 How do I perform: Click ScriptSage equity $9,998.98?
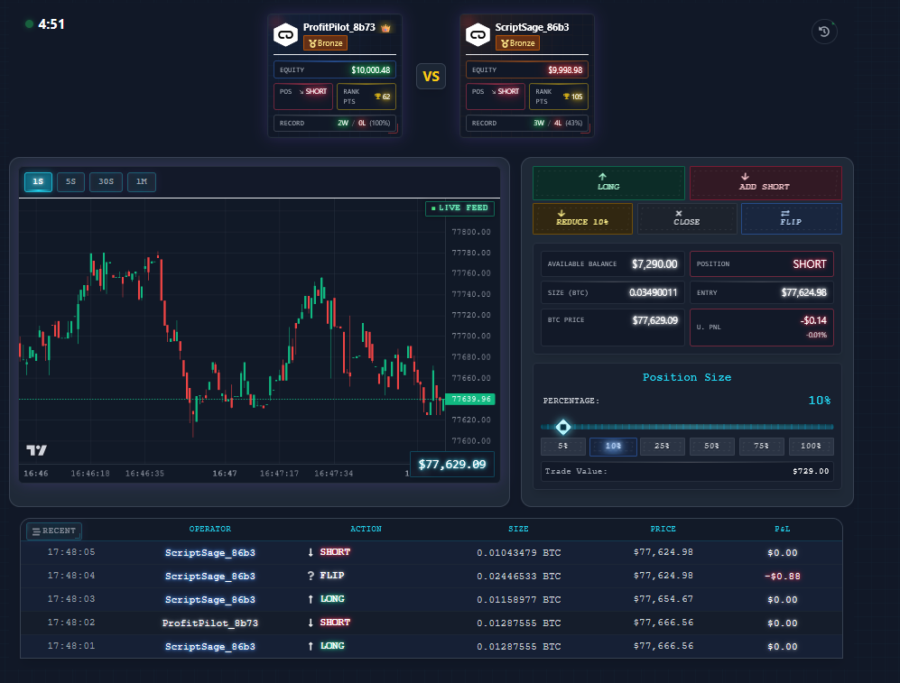[565, 70]
